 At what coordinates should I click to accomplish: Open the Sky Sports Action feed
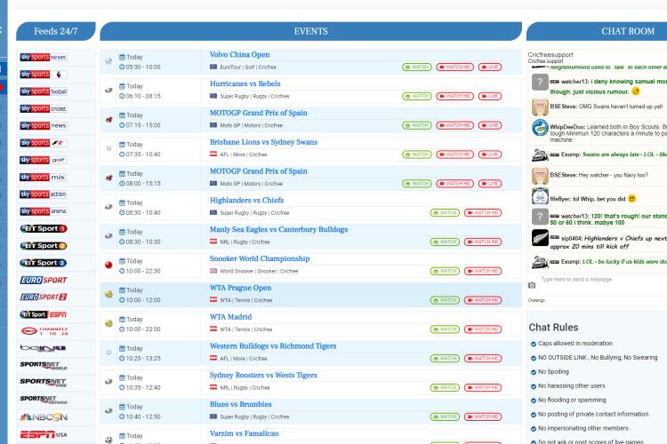(x=44, y=194)
